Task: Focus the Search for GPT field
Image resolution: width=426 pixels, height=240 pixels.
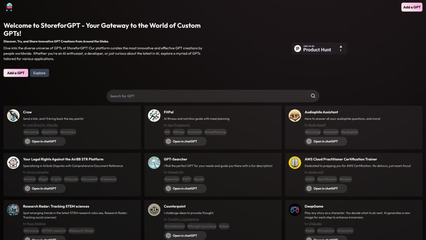Action: [x=209, y=96]
